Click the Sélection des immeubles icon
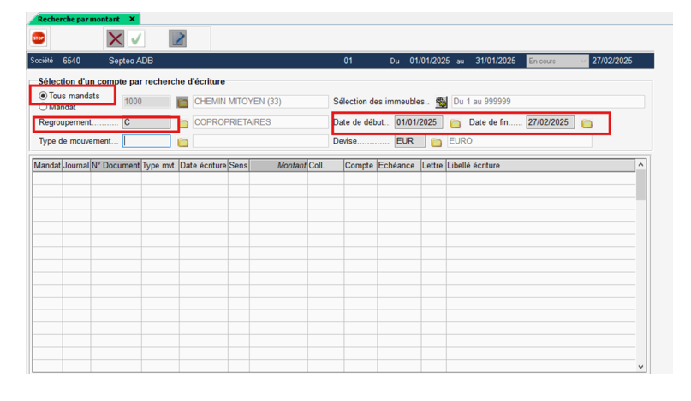This screenshot has height=401, width=691. click(x=441, y=103)
